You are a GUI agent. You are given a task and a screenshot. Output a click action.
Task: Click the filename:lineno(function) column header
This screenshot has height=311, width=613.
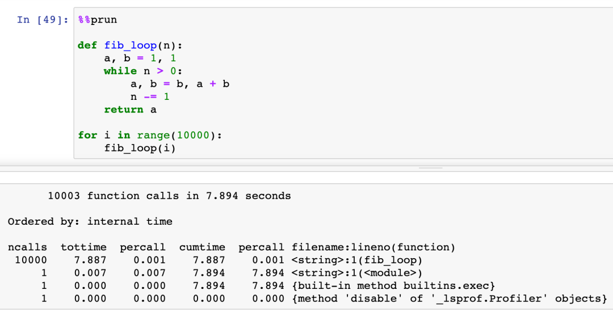[373, 247]
